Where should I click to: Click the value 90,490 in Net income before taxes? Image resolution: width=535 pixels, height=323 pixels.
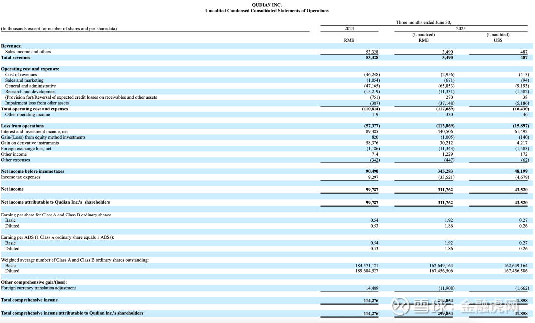pos(372,171)
